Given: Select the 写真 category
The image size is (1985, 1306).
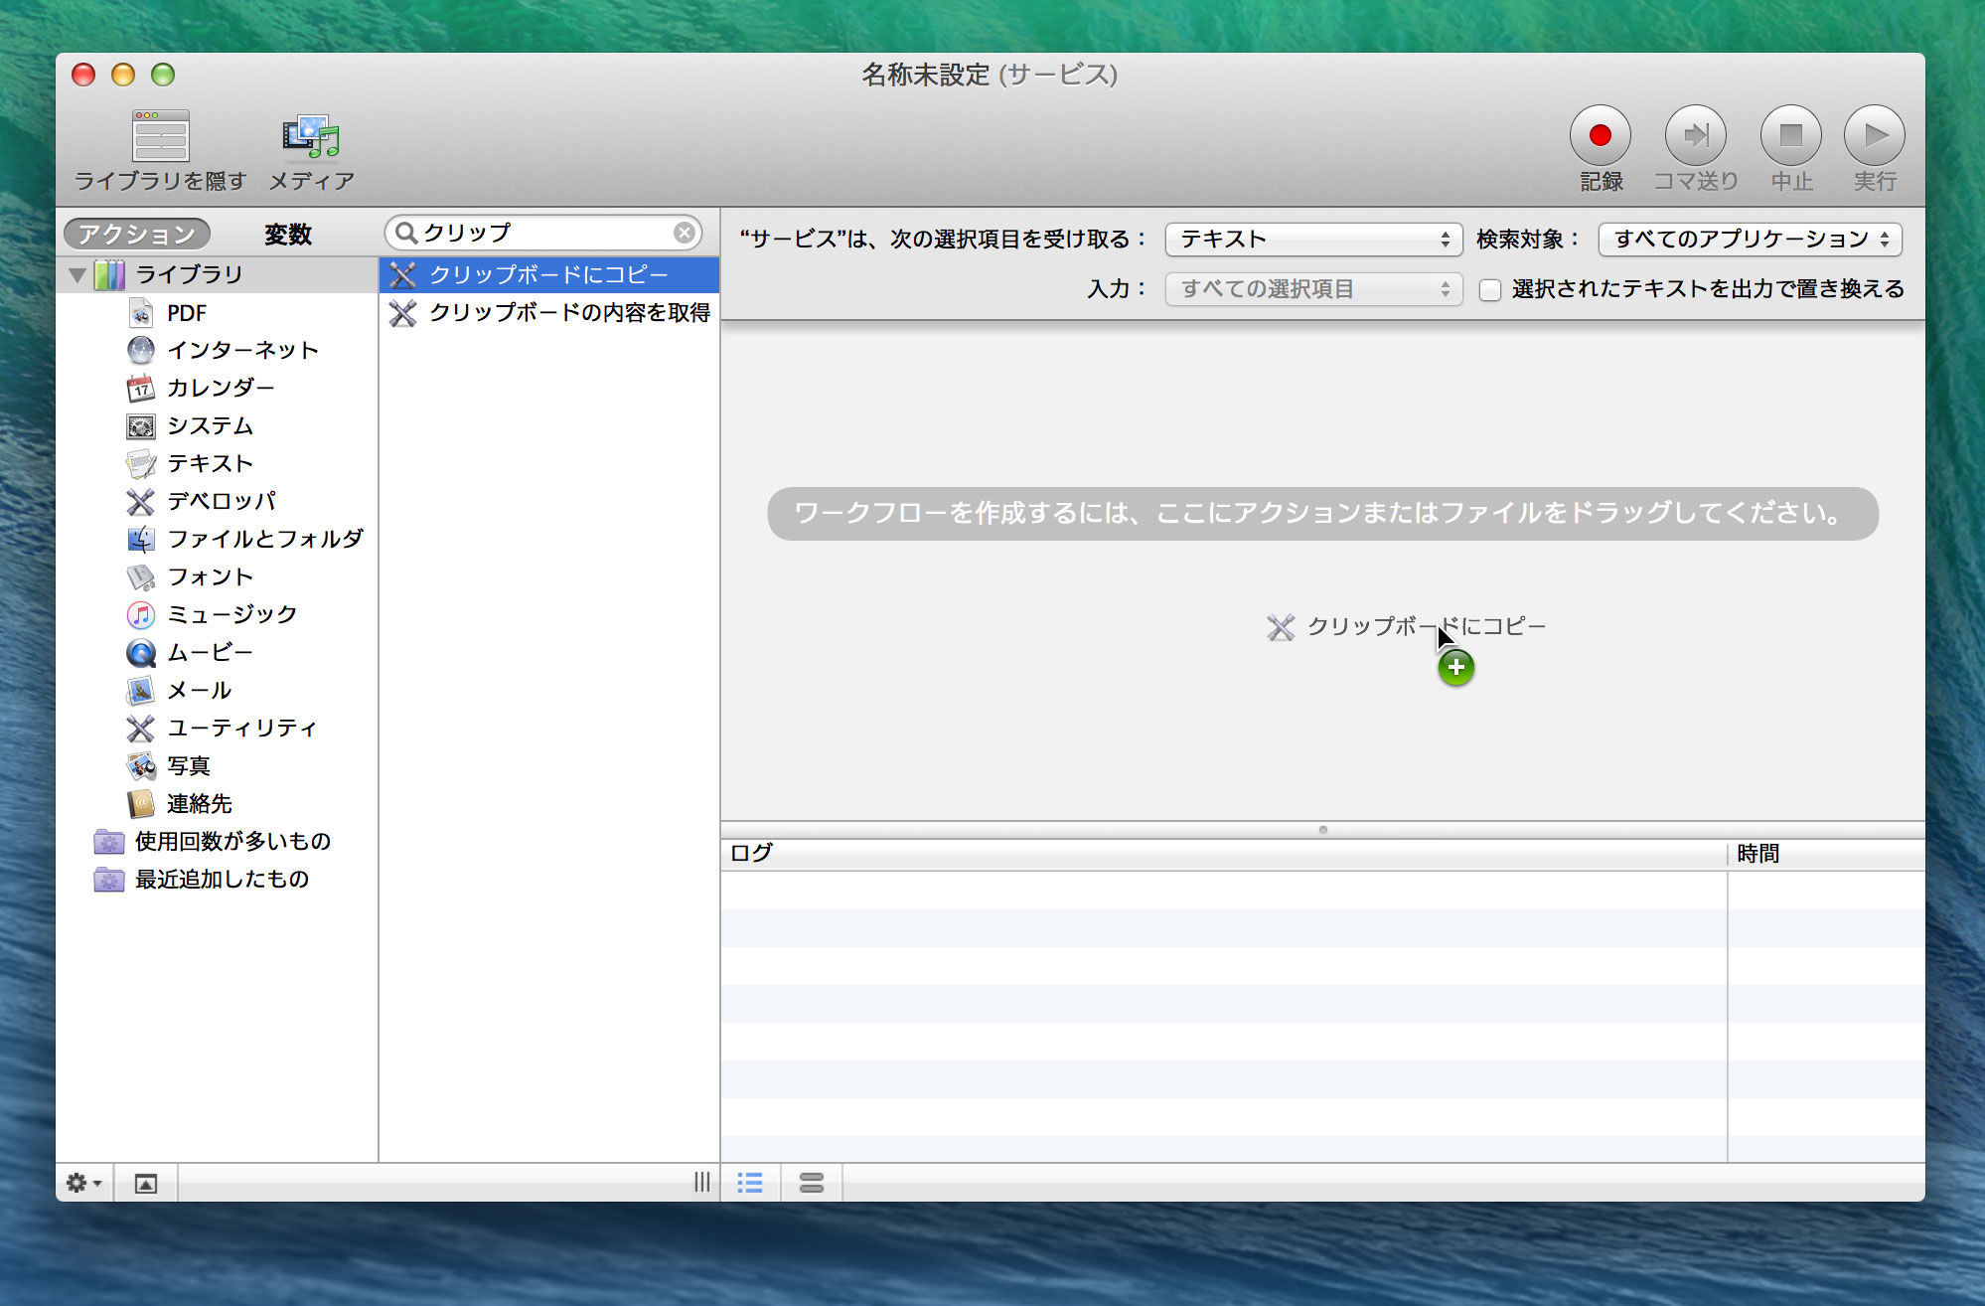Looking at the screenshot, I should (218, 765).
